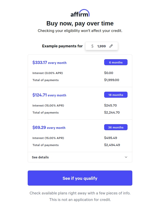Choose the $333.17 every month option
The width and height of the screenshot is (161, 206).
coord(49,63)
